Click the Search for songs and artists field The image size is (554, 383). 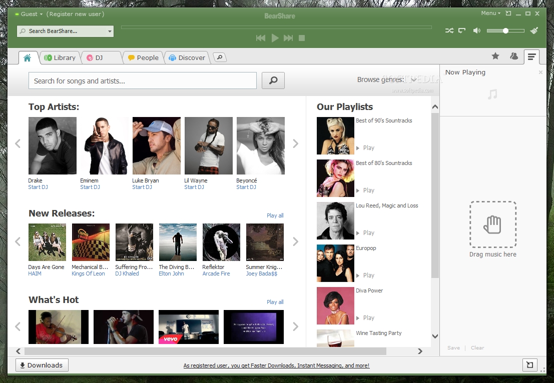coord(143,81)
